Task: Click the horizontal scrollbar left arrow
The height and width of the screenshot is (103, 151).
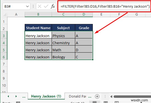Action: (x=111, y=97)
